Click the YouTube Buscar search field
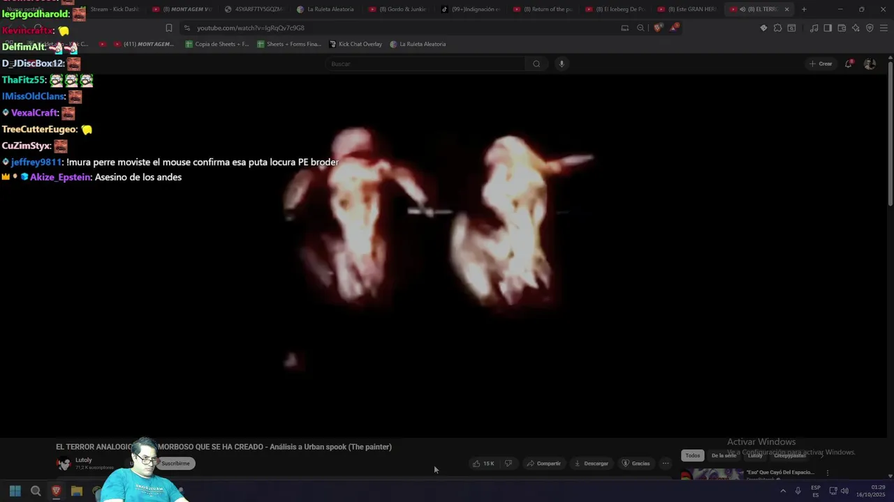This screenshot has height=502, width=894. point(426,63)
